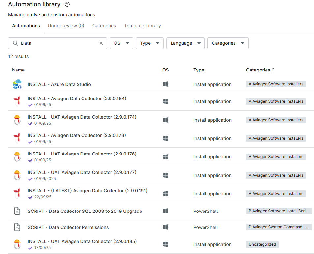Click the Data Collector Permissions script icon
Screen dimensions: 314x254
tap(17, 227)
